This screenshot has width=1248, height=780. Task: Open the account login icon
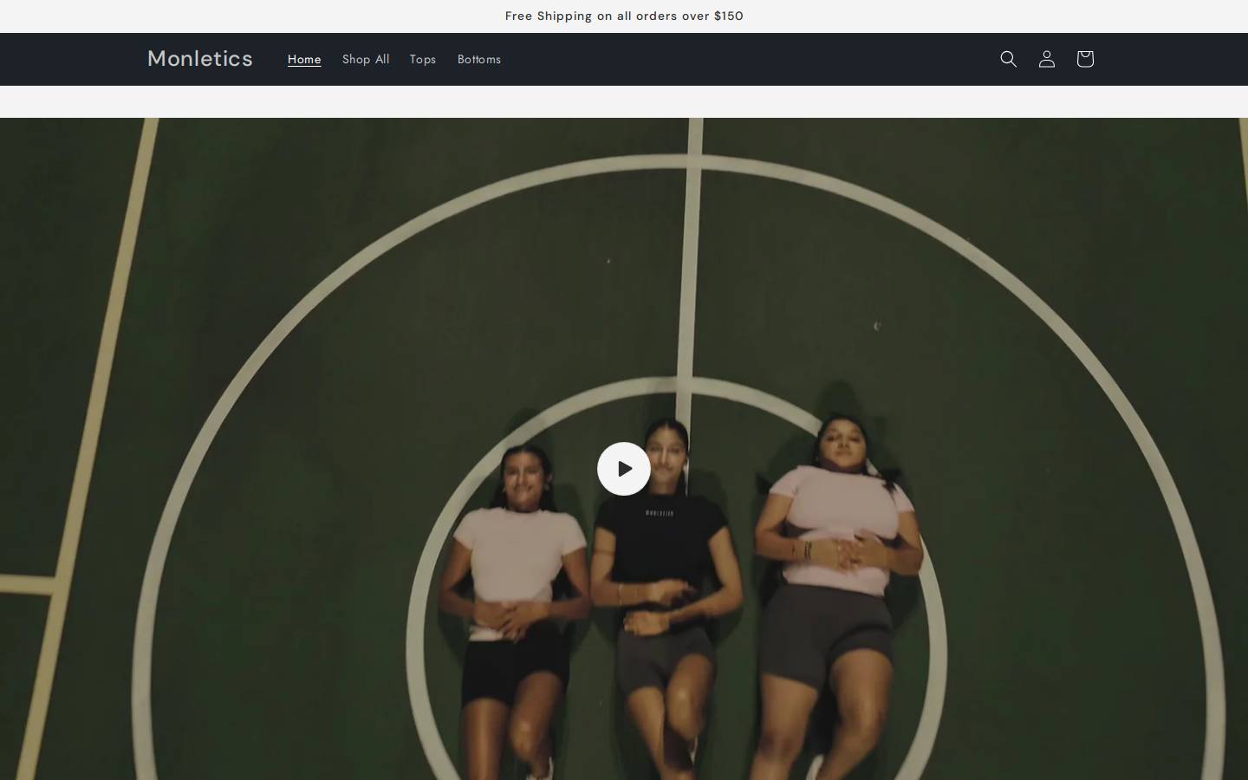point(1046,59)
